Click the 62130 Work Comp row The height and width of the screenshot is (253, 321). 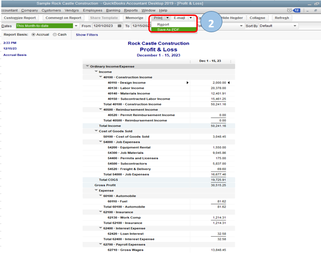point(159,218)
